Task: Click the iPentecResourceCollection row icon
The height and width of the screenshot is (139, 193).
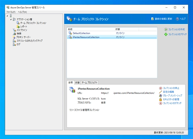Action: pyautogui.click(x=70, y=37)
